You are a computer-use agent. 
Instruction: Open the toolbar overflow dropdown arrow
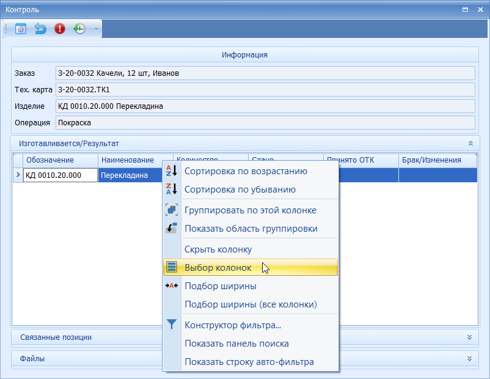coord(96,29)
